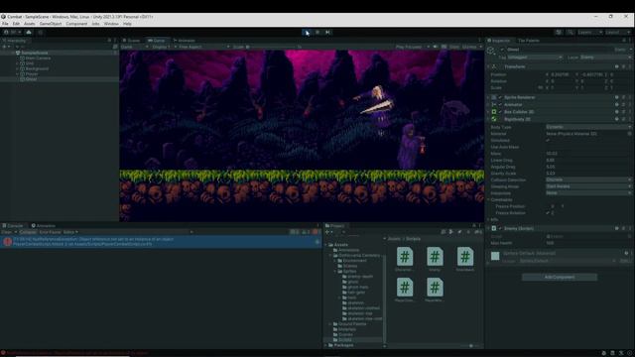Open the Layer dropdown in Inspector
635x357 pixels.
[x=605, y=58]
